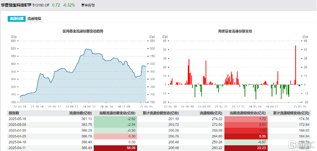
Task: Click the tallest red bar in weekly chart
Action: [x=296, y=65]
